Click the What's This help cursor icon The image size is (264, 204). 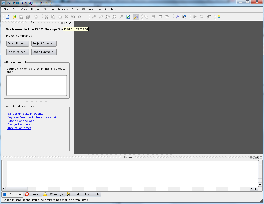click(x=184, y=17)
